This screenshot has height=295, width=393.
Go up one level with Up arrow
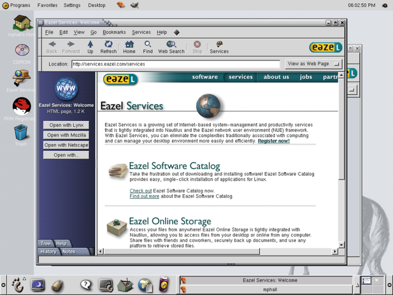coord(90,47)
